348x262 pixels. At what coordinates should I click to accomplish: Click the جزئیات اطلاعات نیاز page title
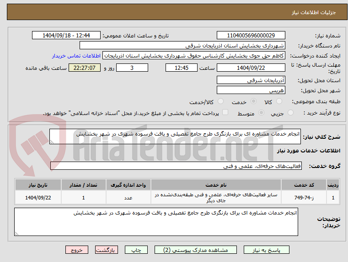[314, 12]
